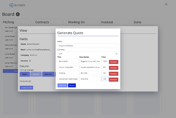Select the Invoiced column header
Image resolution: width=176 pixels, height=118 pixels.
(x=107, y=22)
